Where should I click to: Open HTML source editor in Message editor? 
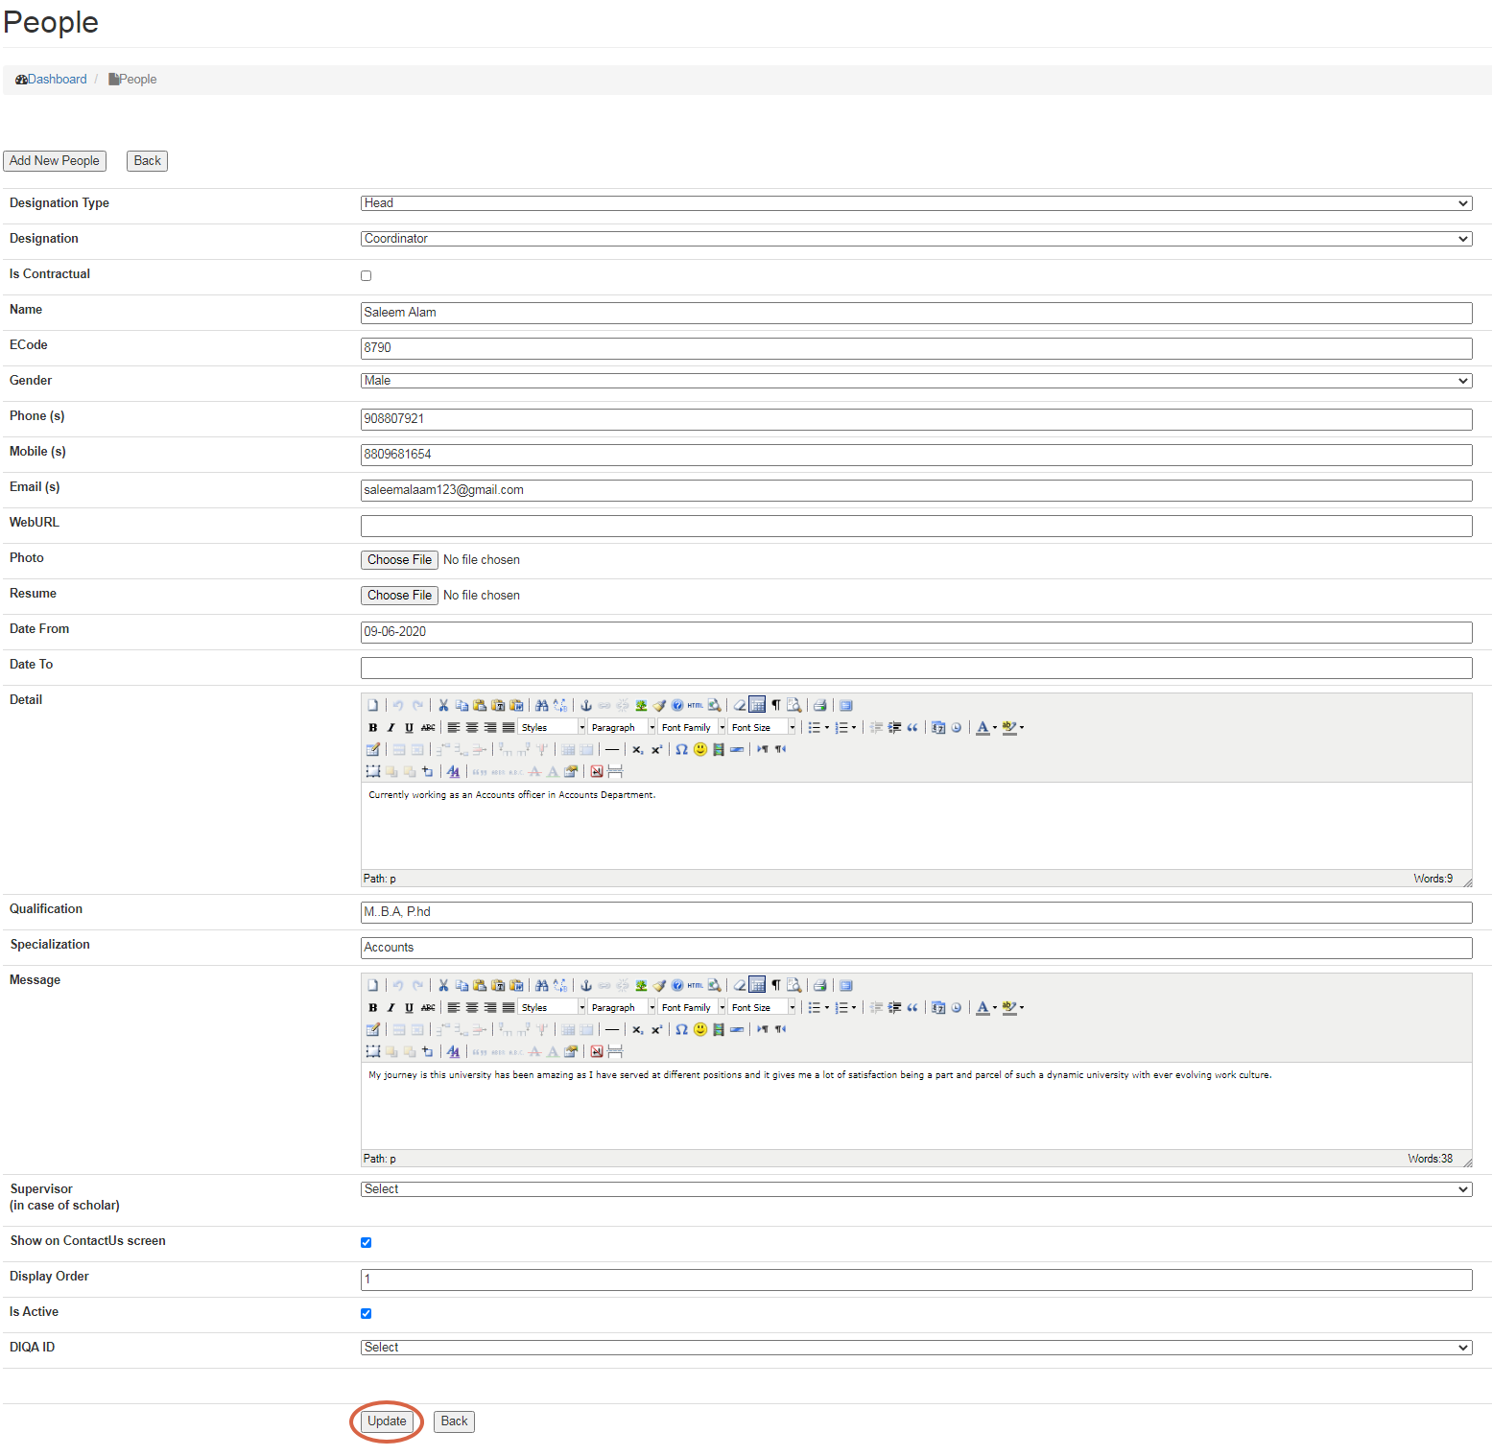pyautogui.click(x=696, y=985)
